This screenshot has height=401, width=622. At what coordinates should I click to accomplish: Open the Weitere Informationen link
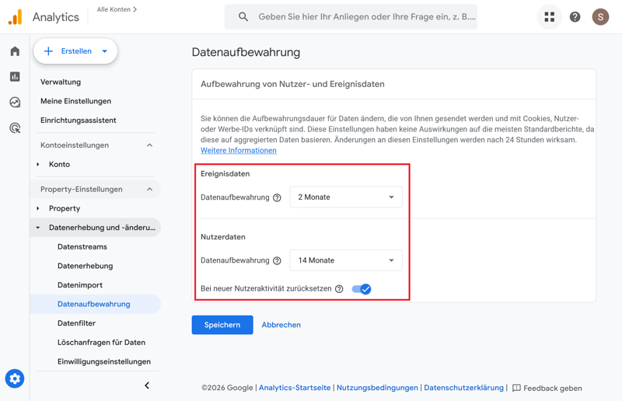[x=239, y=151]
